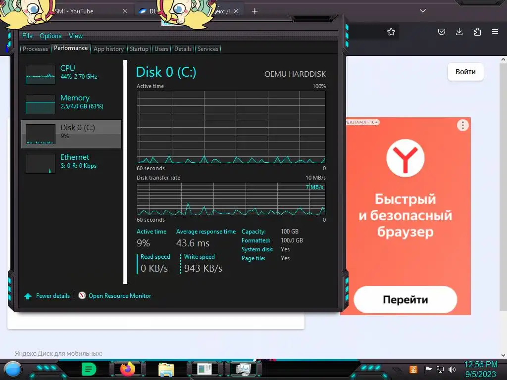Click the scrollbar up arrow
Viewport: 507px width, 380px height.
503,59
